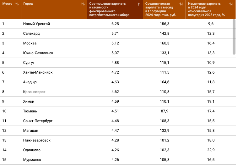Image resolution: width=243 pixels, height=165 pixels.
Task: Select the Москва city cell
Action: 30,43
